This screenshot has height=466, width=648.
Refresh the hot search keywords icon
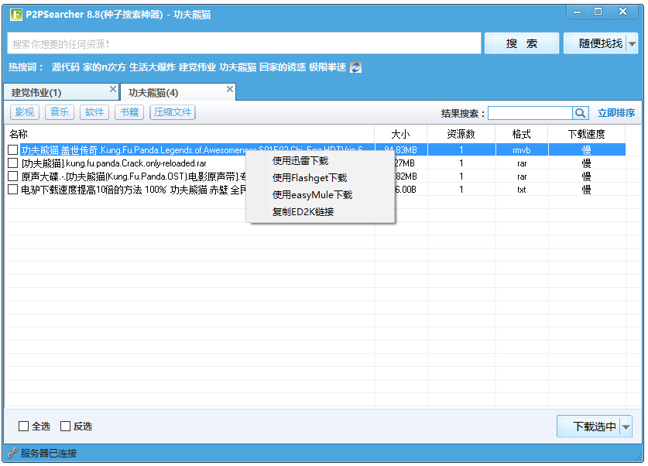point(354,67)
